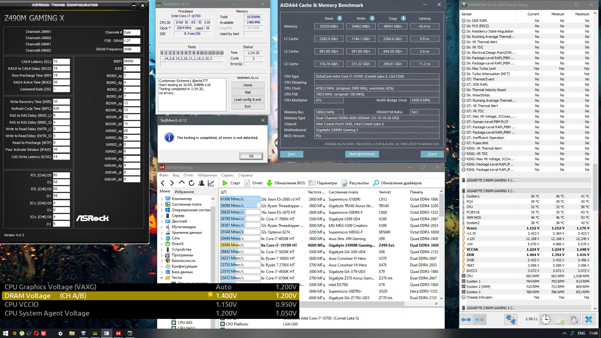Collapse the Тесты tree node
The image size is (601, 338).
click(162, 278)
